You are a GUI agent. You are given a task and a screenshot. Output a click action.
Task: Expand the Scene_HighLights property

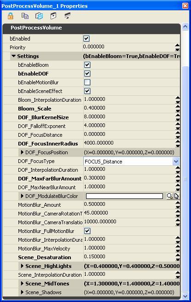[x=22, y=266]
